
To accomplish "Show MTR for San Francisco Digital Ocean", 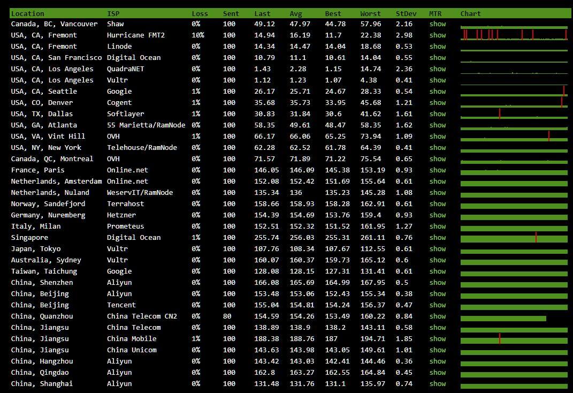I will [438, 57].
